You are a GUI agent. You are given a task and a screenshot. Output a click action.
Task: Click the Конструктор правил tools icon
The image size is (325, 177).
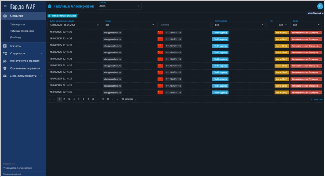click(x=5, y=61)
